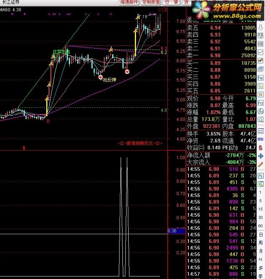Switch to 30-minute period
Viewport: 265px width, 279px height.
pyautogui.click(x=260, y=217)
